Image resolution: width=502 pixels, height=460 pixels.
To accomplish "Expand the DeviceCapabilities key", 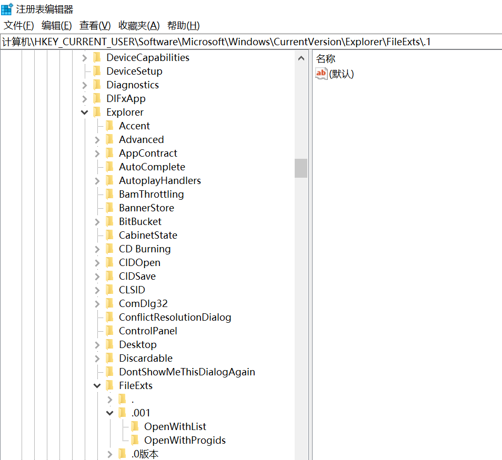I will (x=85, y=58).
